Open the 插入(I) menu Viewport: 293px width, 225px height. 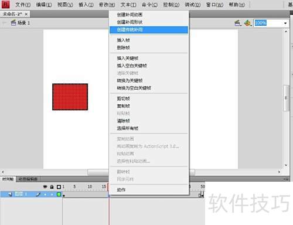click(x=86, y=5)
